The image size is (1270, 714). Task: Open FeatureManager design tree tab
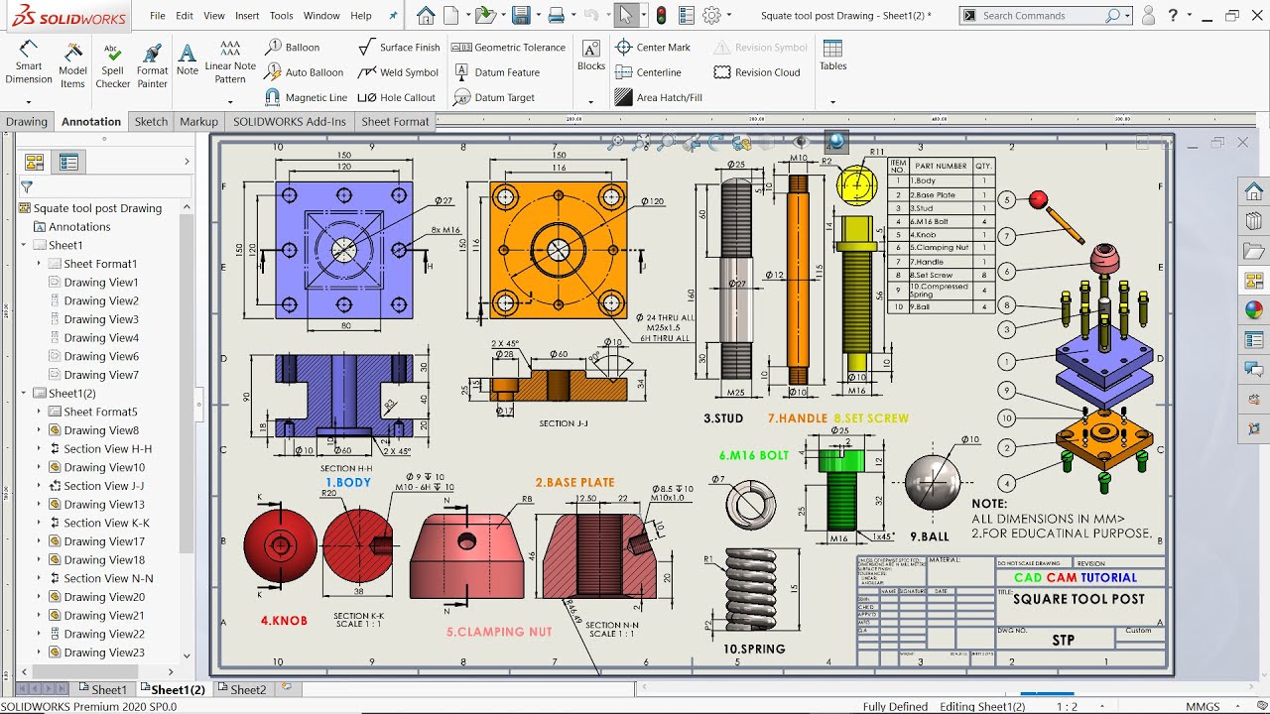[35, 162]
